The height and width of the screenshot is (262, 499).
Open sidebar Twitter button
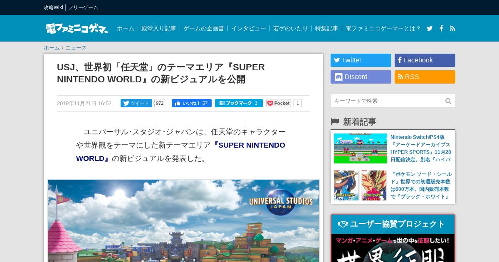click(361, 60)
